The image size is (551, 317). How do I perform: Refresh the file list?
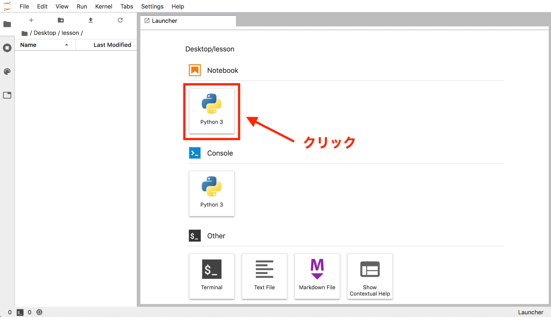click(120, 20)
